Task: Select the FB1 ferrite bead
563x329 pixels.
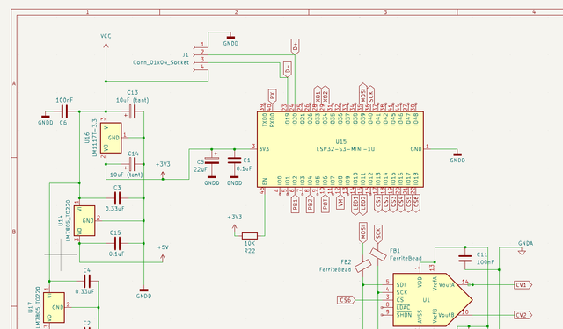Action: coord(378,254)
